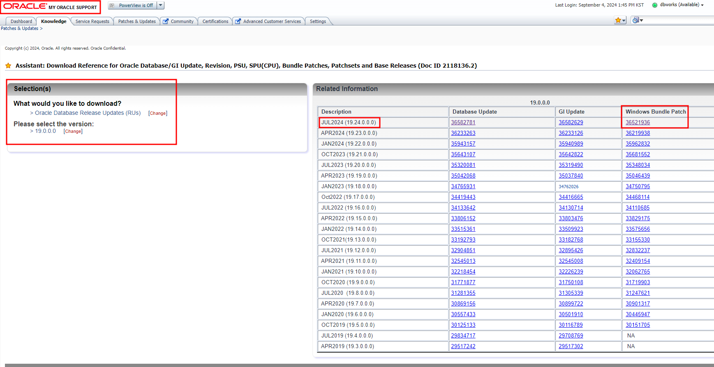Click in the global search input field

click(x=679, y=20)
